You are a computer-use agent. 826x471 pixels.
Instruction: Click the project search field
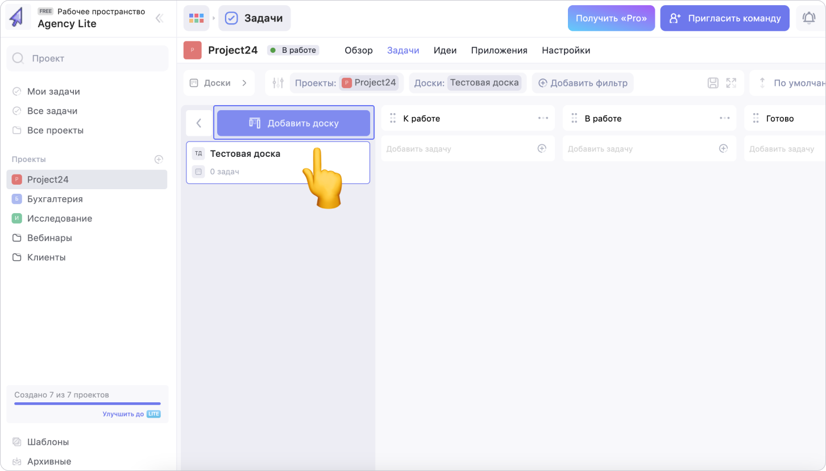point(88,59)
